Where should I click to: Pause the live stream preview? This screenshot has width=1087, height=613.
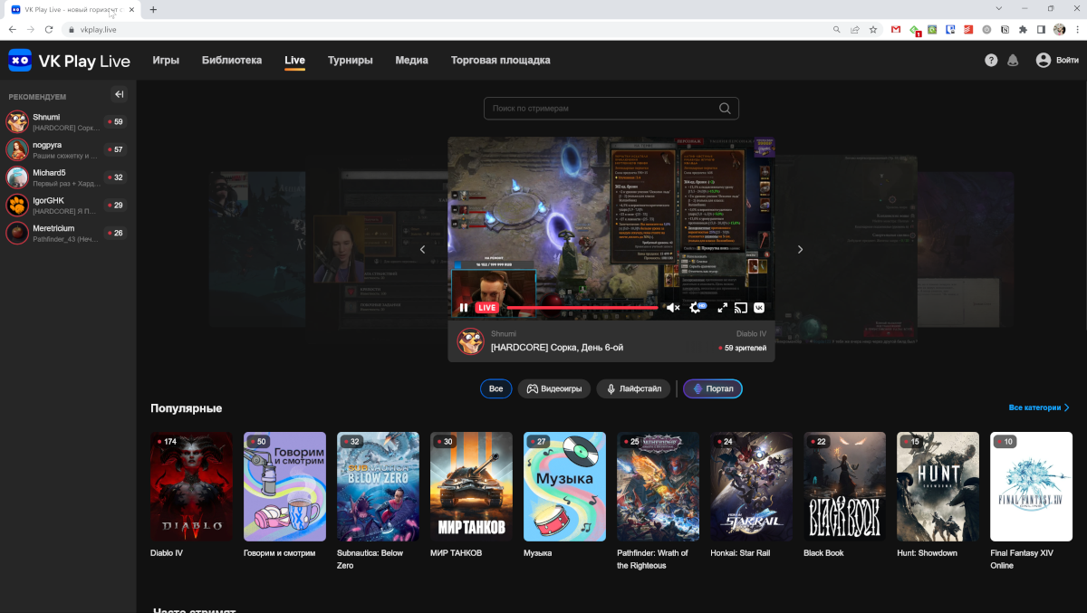click(x=464, y=308)
